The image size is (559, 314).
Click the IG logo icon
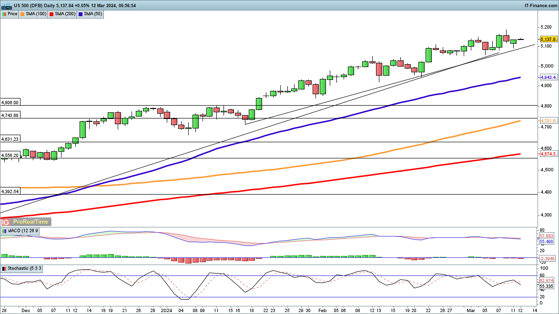point(5,222)
